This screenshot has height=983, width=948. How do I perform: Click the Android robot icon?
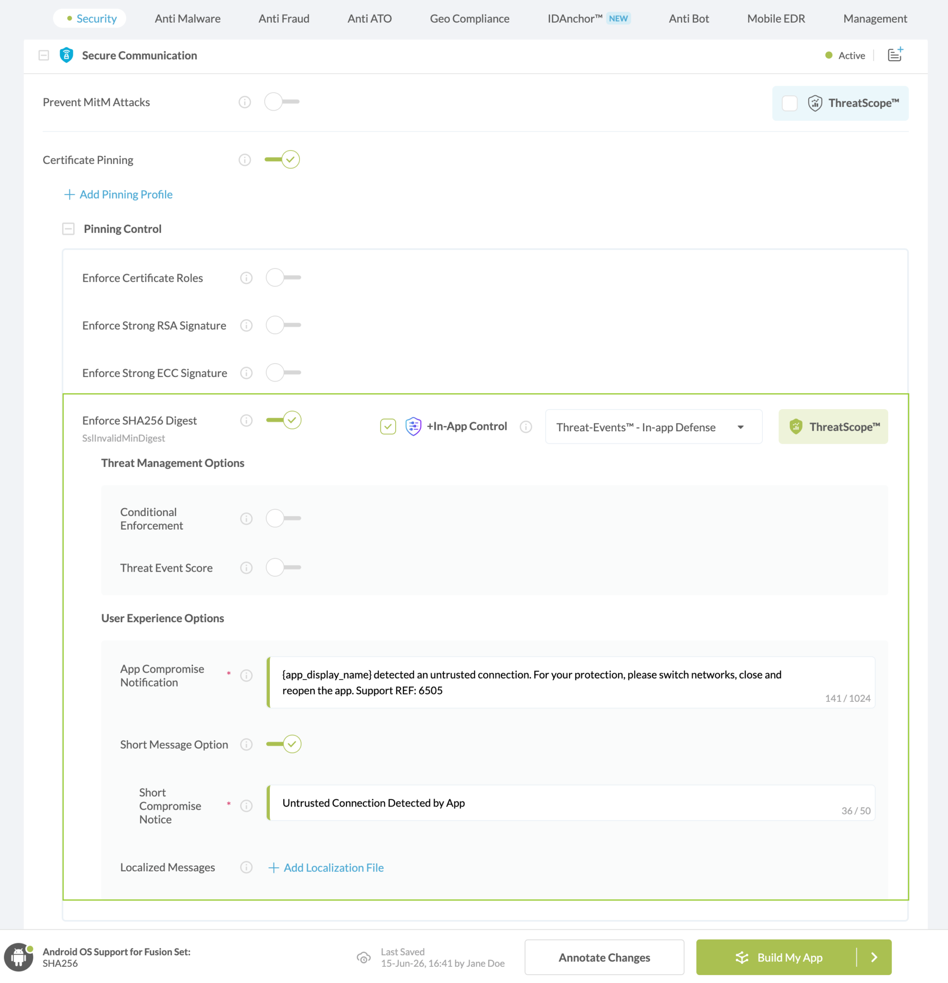[19, 957]
